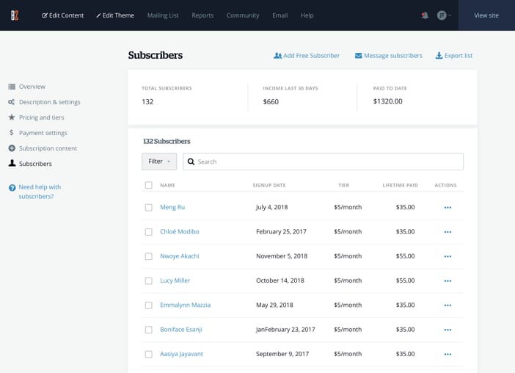The image size is (515, 373).
Task: Open Emmalynn Mazzia subscriber profile
Action: coord(186,305)
